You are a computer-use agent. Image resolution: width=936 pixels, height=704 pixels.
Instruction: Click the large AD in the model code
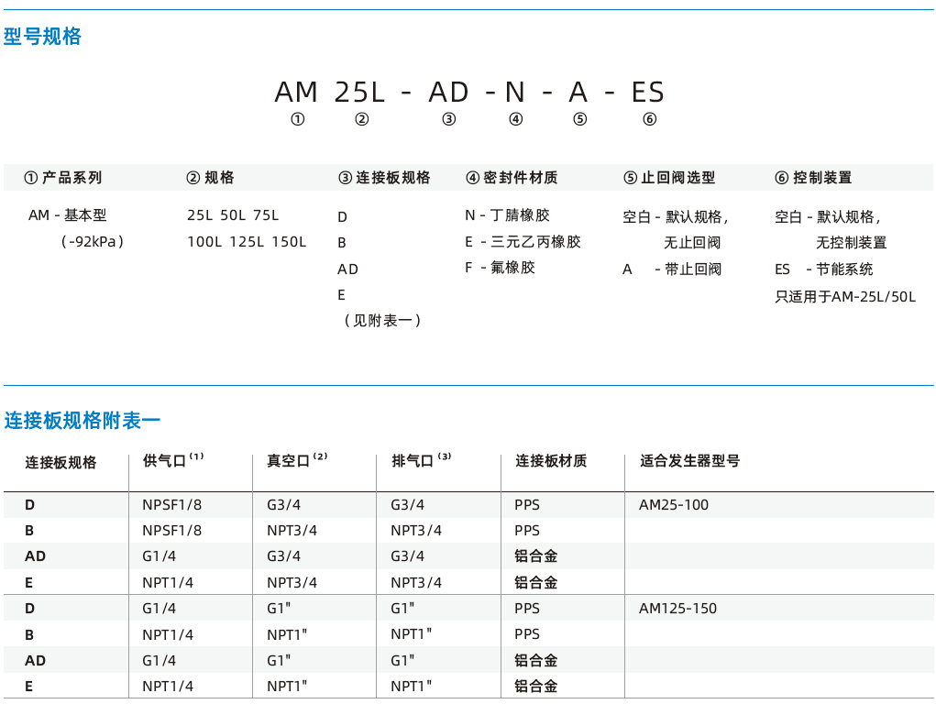[449, 93]
